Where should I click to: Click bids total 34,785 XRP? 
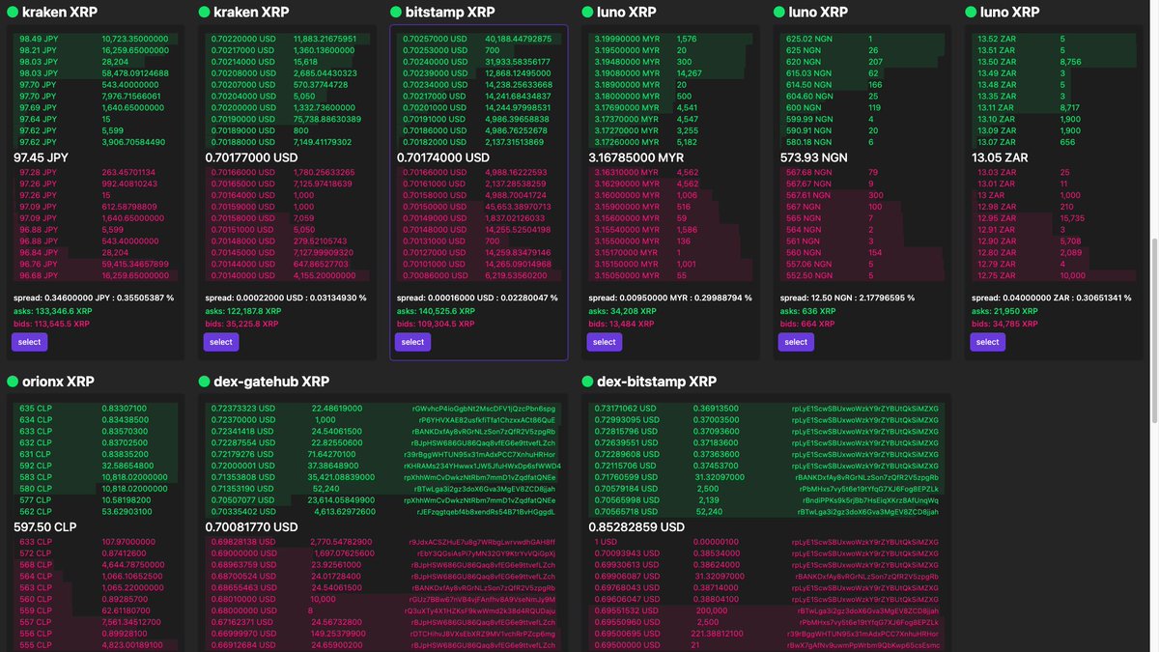click(x=1003, y=324)
